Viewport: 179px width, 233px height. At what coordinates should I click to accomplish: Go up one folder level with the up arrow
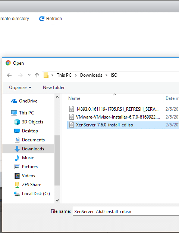point(37,75)
